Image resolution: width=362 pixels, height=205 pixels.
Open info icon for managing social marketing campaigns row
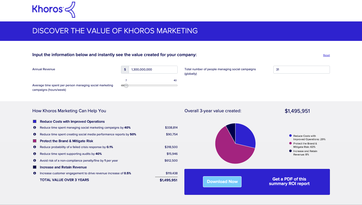35,127
